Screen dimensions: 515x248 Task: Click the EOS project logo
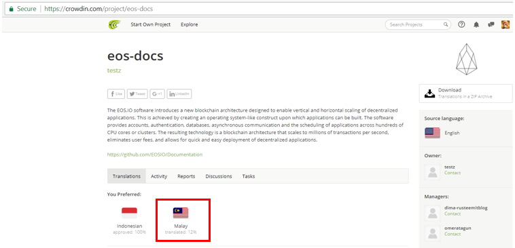click(x=465, y=60)
